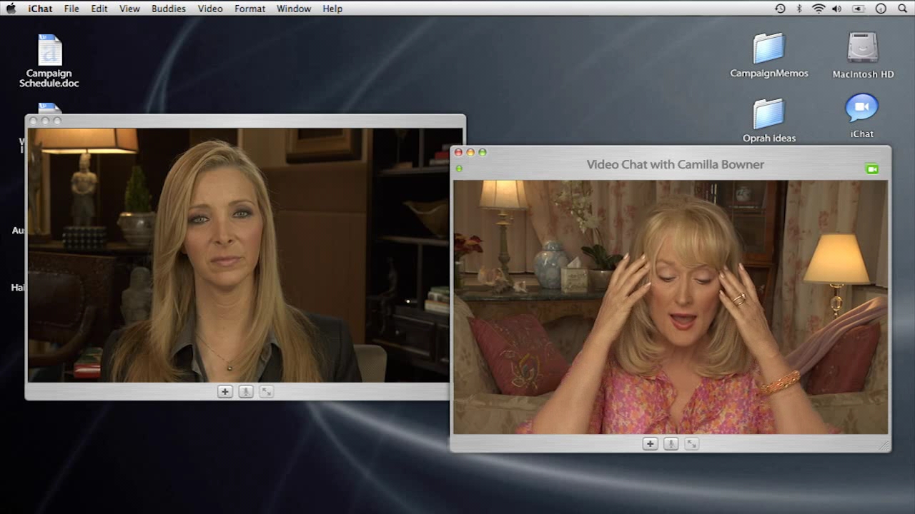This screenshot has width=915, height=514.
Task: Open the Apple menu
Action: tap(11, 9)
